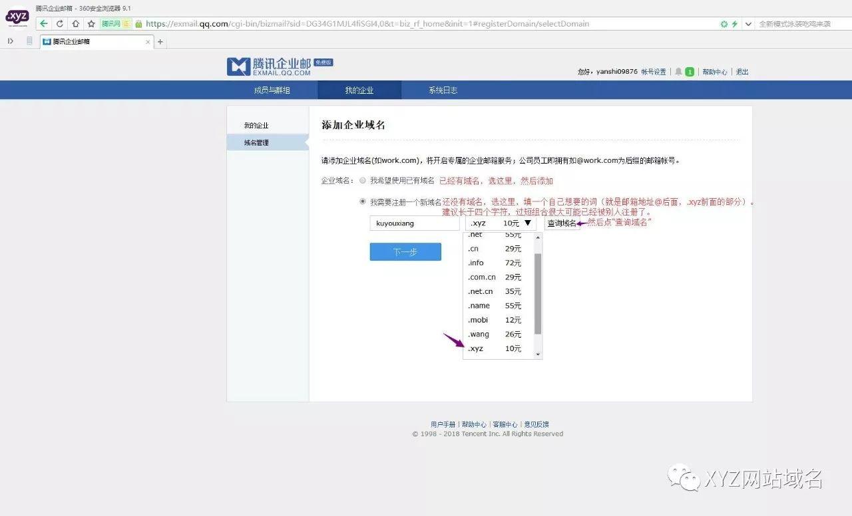Switch to the 系统日志 tab
The width and height of the screenshot is (852, 516).
click(x=443, y=90)
